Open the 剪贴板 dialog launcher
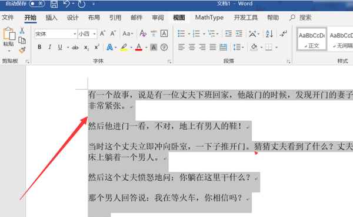Image resolution: width=353 pixels, height=217 pixels. 28,62
